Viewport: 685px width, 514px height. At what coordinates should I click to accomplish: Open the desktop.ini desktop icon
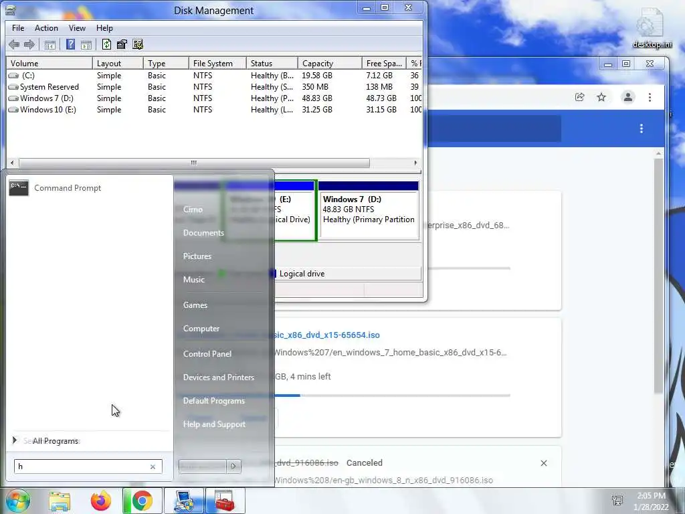click(652, 27)
